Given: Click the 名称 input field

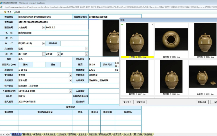Looking at the screenshot, I should 53,33.
